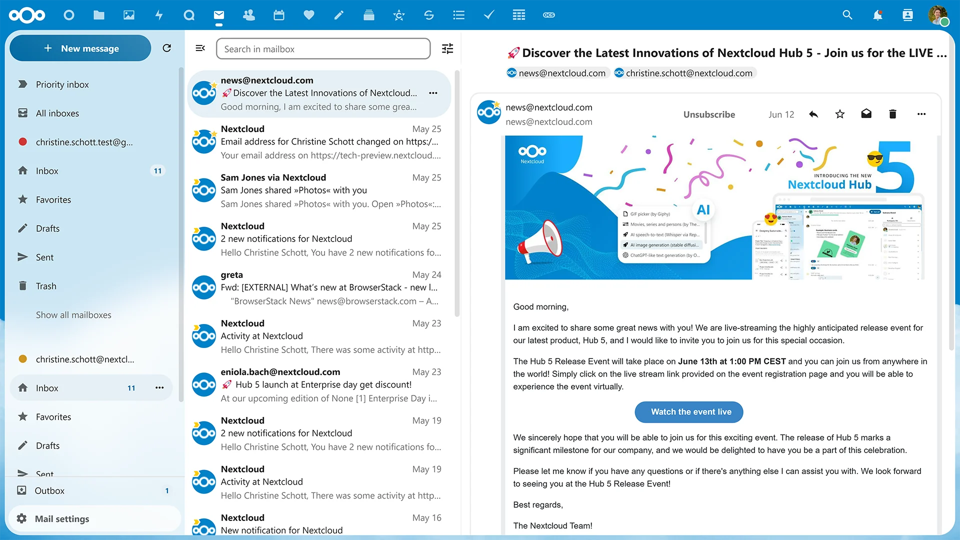Viewport: 960px width, 540px height.
Task: Click the Nextcloud Hub 5 banner image
Action: click(715, 207)
